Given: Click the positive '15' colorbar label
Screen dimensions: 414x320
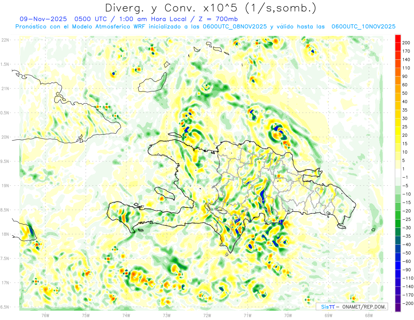Looking at the screenshot, I should (405, 144).
